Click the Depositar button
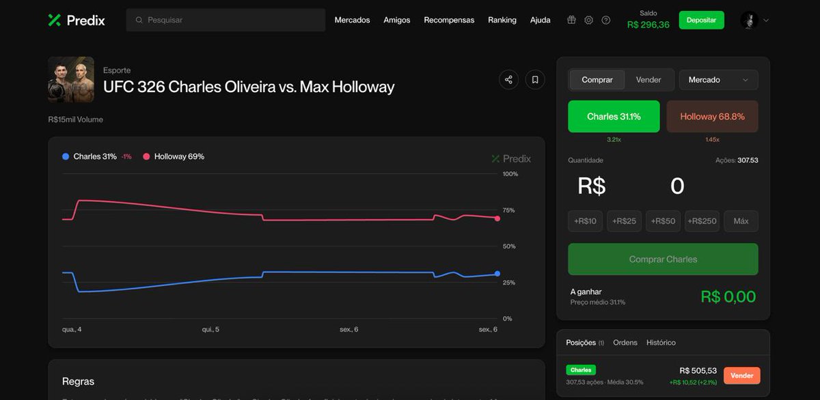This screenshot has height=400, width=820. point(701,20)
